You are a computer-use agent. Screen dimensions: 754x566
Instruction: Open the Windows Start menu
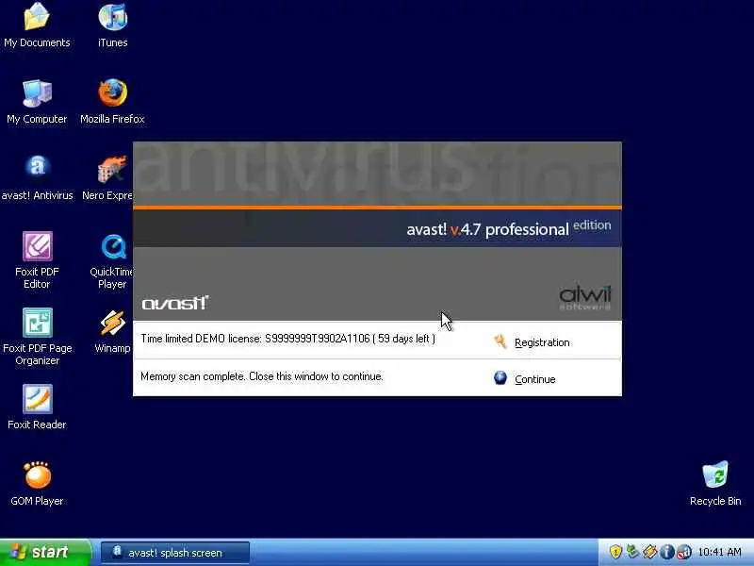click(45, 552)
